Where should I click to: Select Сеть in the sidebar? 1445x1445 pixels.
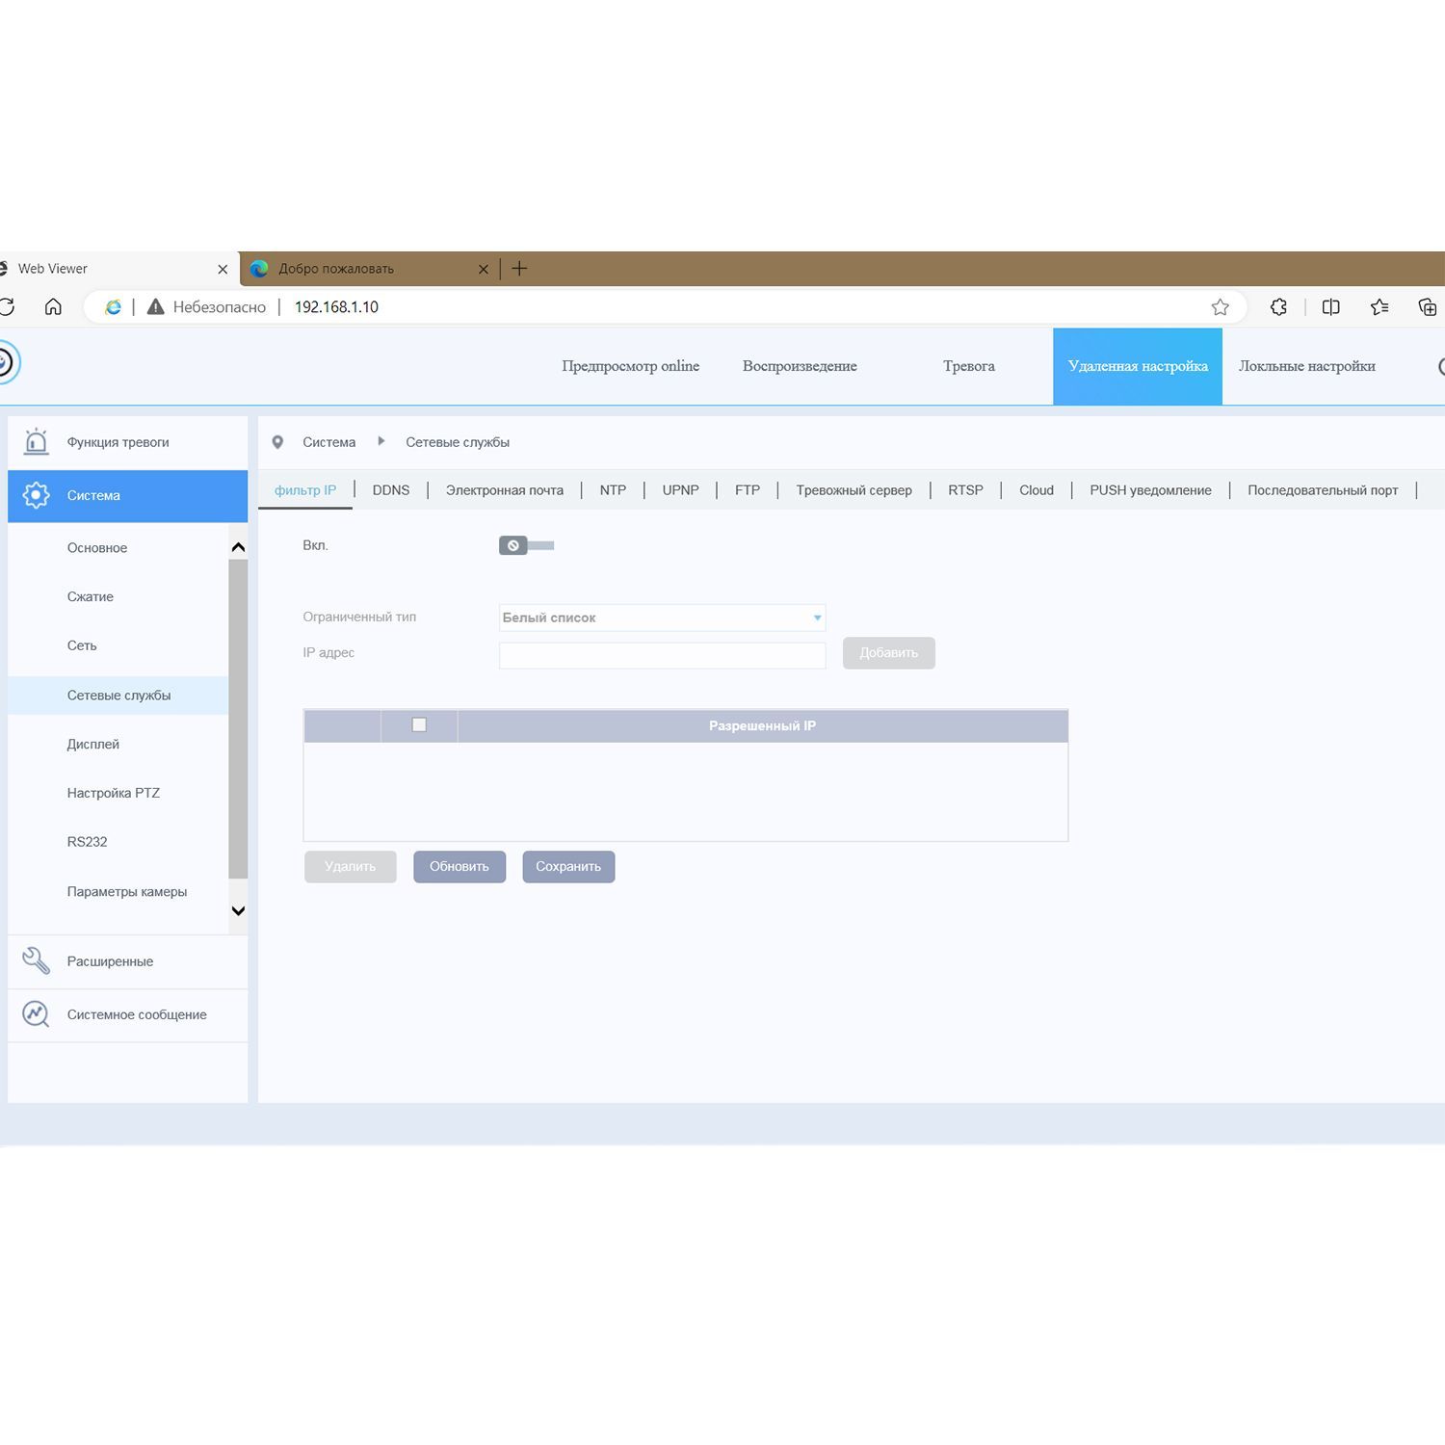coord(82,645)
